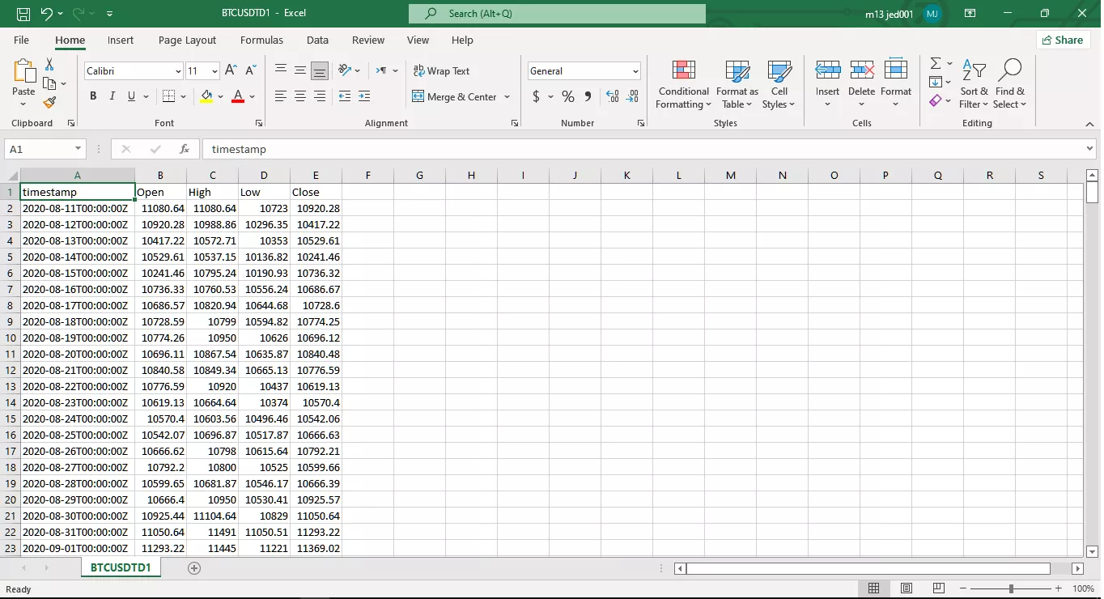Click the Fill down icon

[x=936, y=82]
